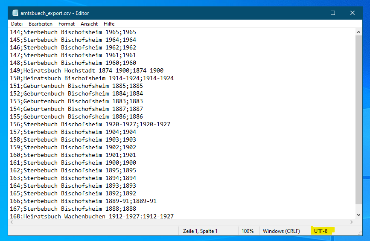Click the horizontal scrollbar track
Screen dimensions: 370x241
(181, 222)
